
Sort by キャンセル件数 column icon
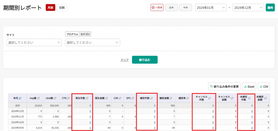click(209, 98)
